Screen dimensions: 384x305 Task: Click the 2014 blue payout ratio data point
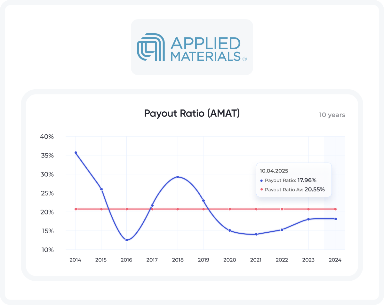click(x=76, y=153)
